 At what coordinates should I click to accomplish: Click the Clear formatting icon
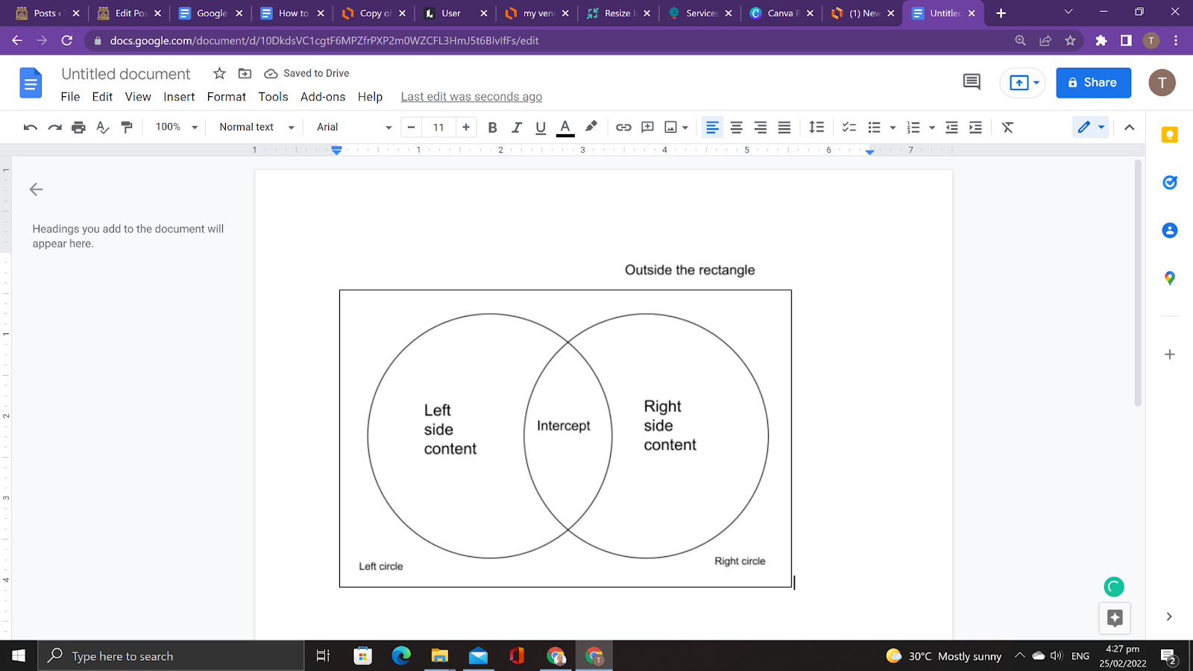pos(1007,127)
